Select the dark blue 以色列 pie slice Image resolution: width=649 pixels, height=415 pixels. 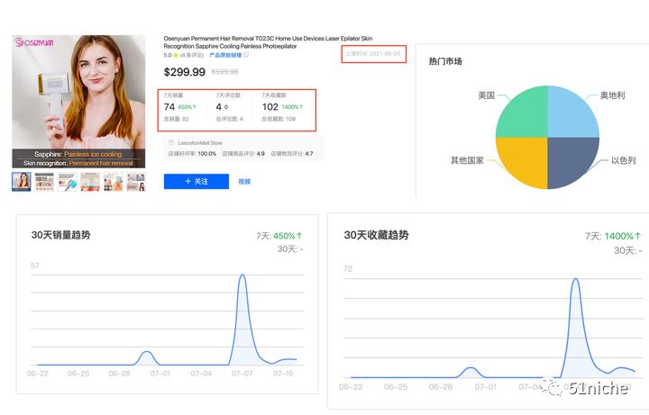coord(570,159)
